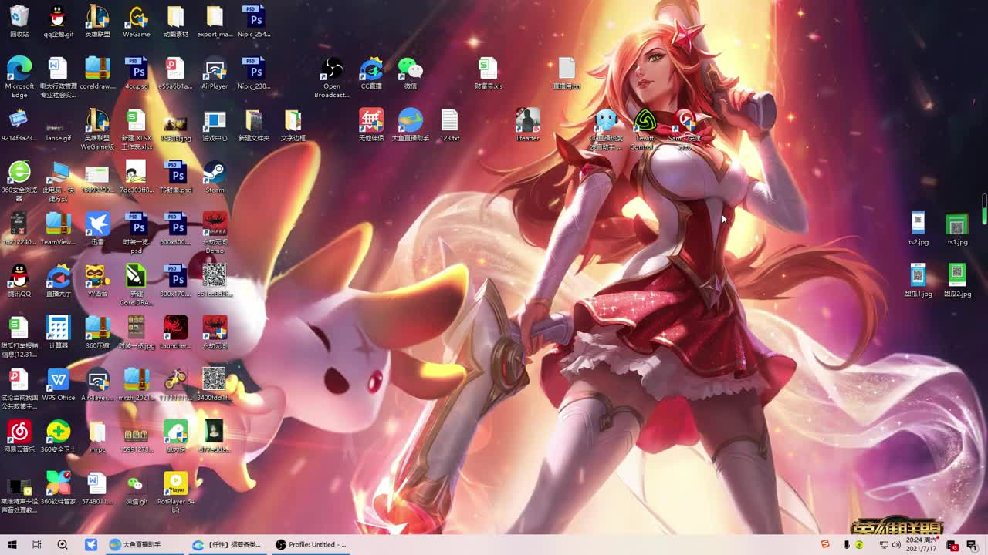
Task: Open the taskbar clock showing 20:24
Action: pos(922,544)
